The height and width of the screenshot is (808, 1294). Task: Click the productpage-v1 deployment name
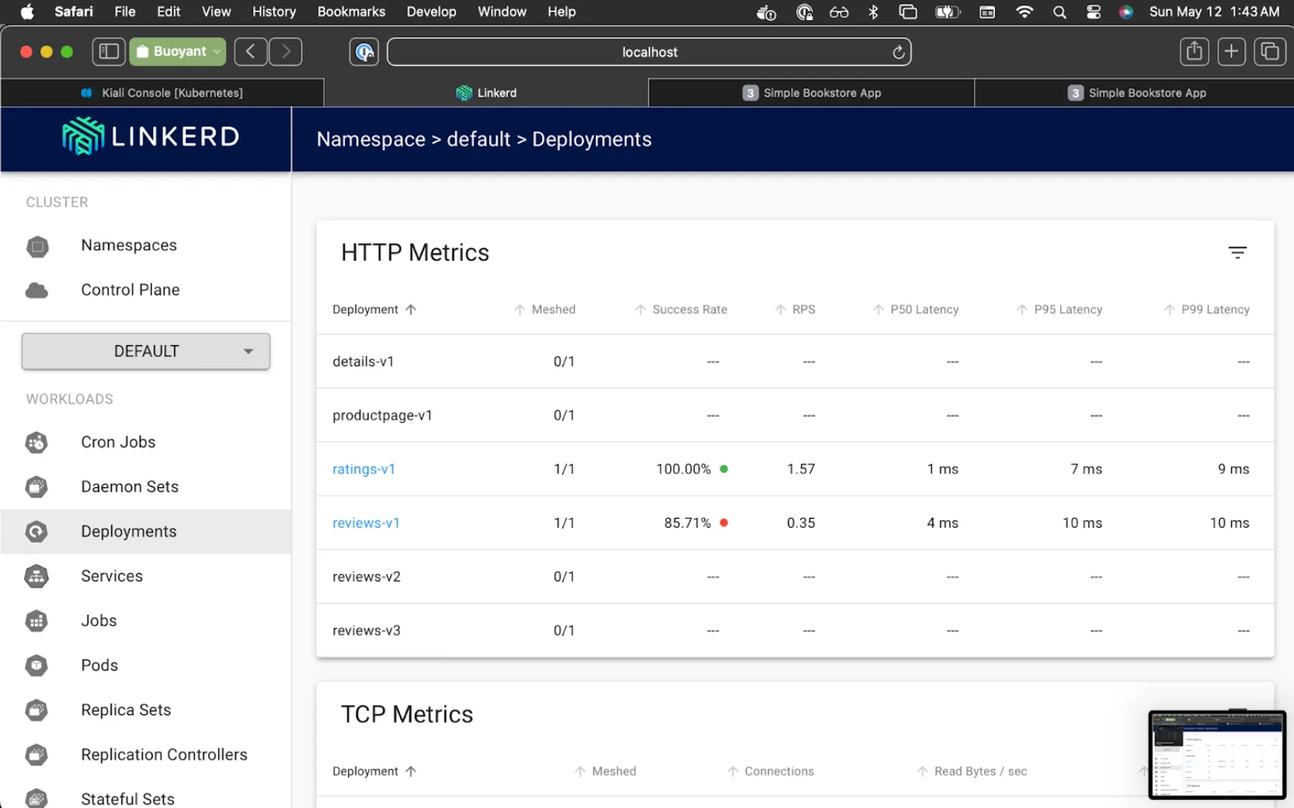click(382, 415)
